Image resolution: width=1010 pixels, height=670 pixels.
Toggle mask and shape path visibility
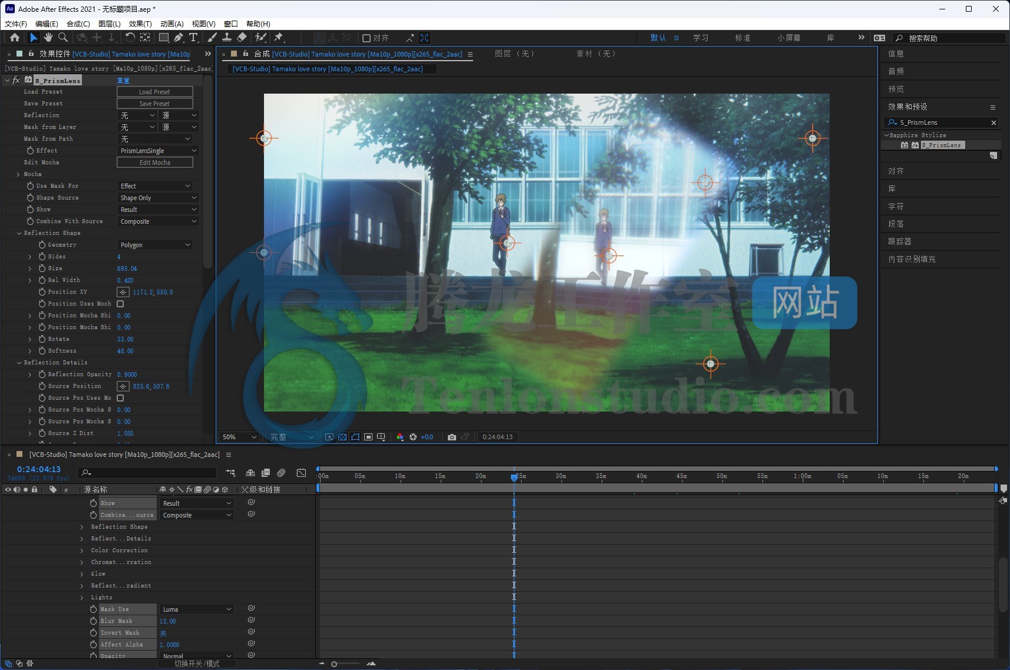(355, 437)
